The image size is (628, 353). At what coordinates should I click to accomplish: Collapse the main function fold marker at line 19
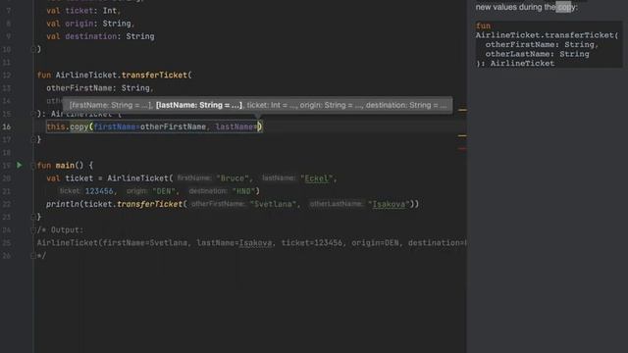33,166
